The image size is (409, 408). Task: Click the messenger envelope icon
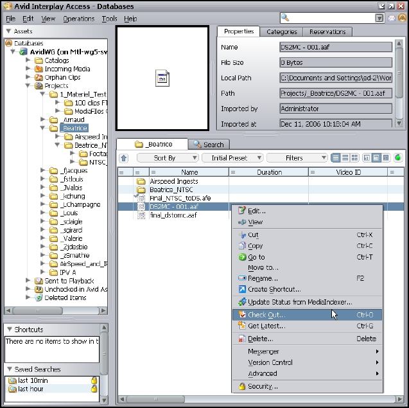click(392, 18)
